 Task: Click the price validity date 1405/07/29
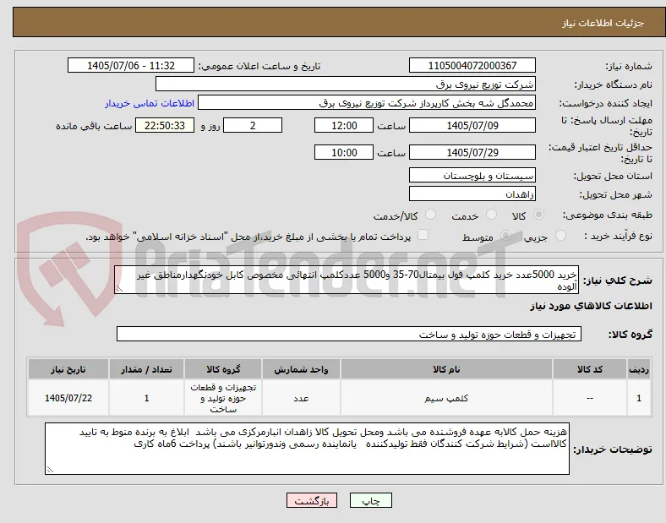coord(472,152)
